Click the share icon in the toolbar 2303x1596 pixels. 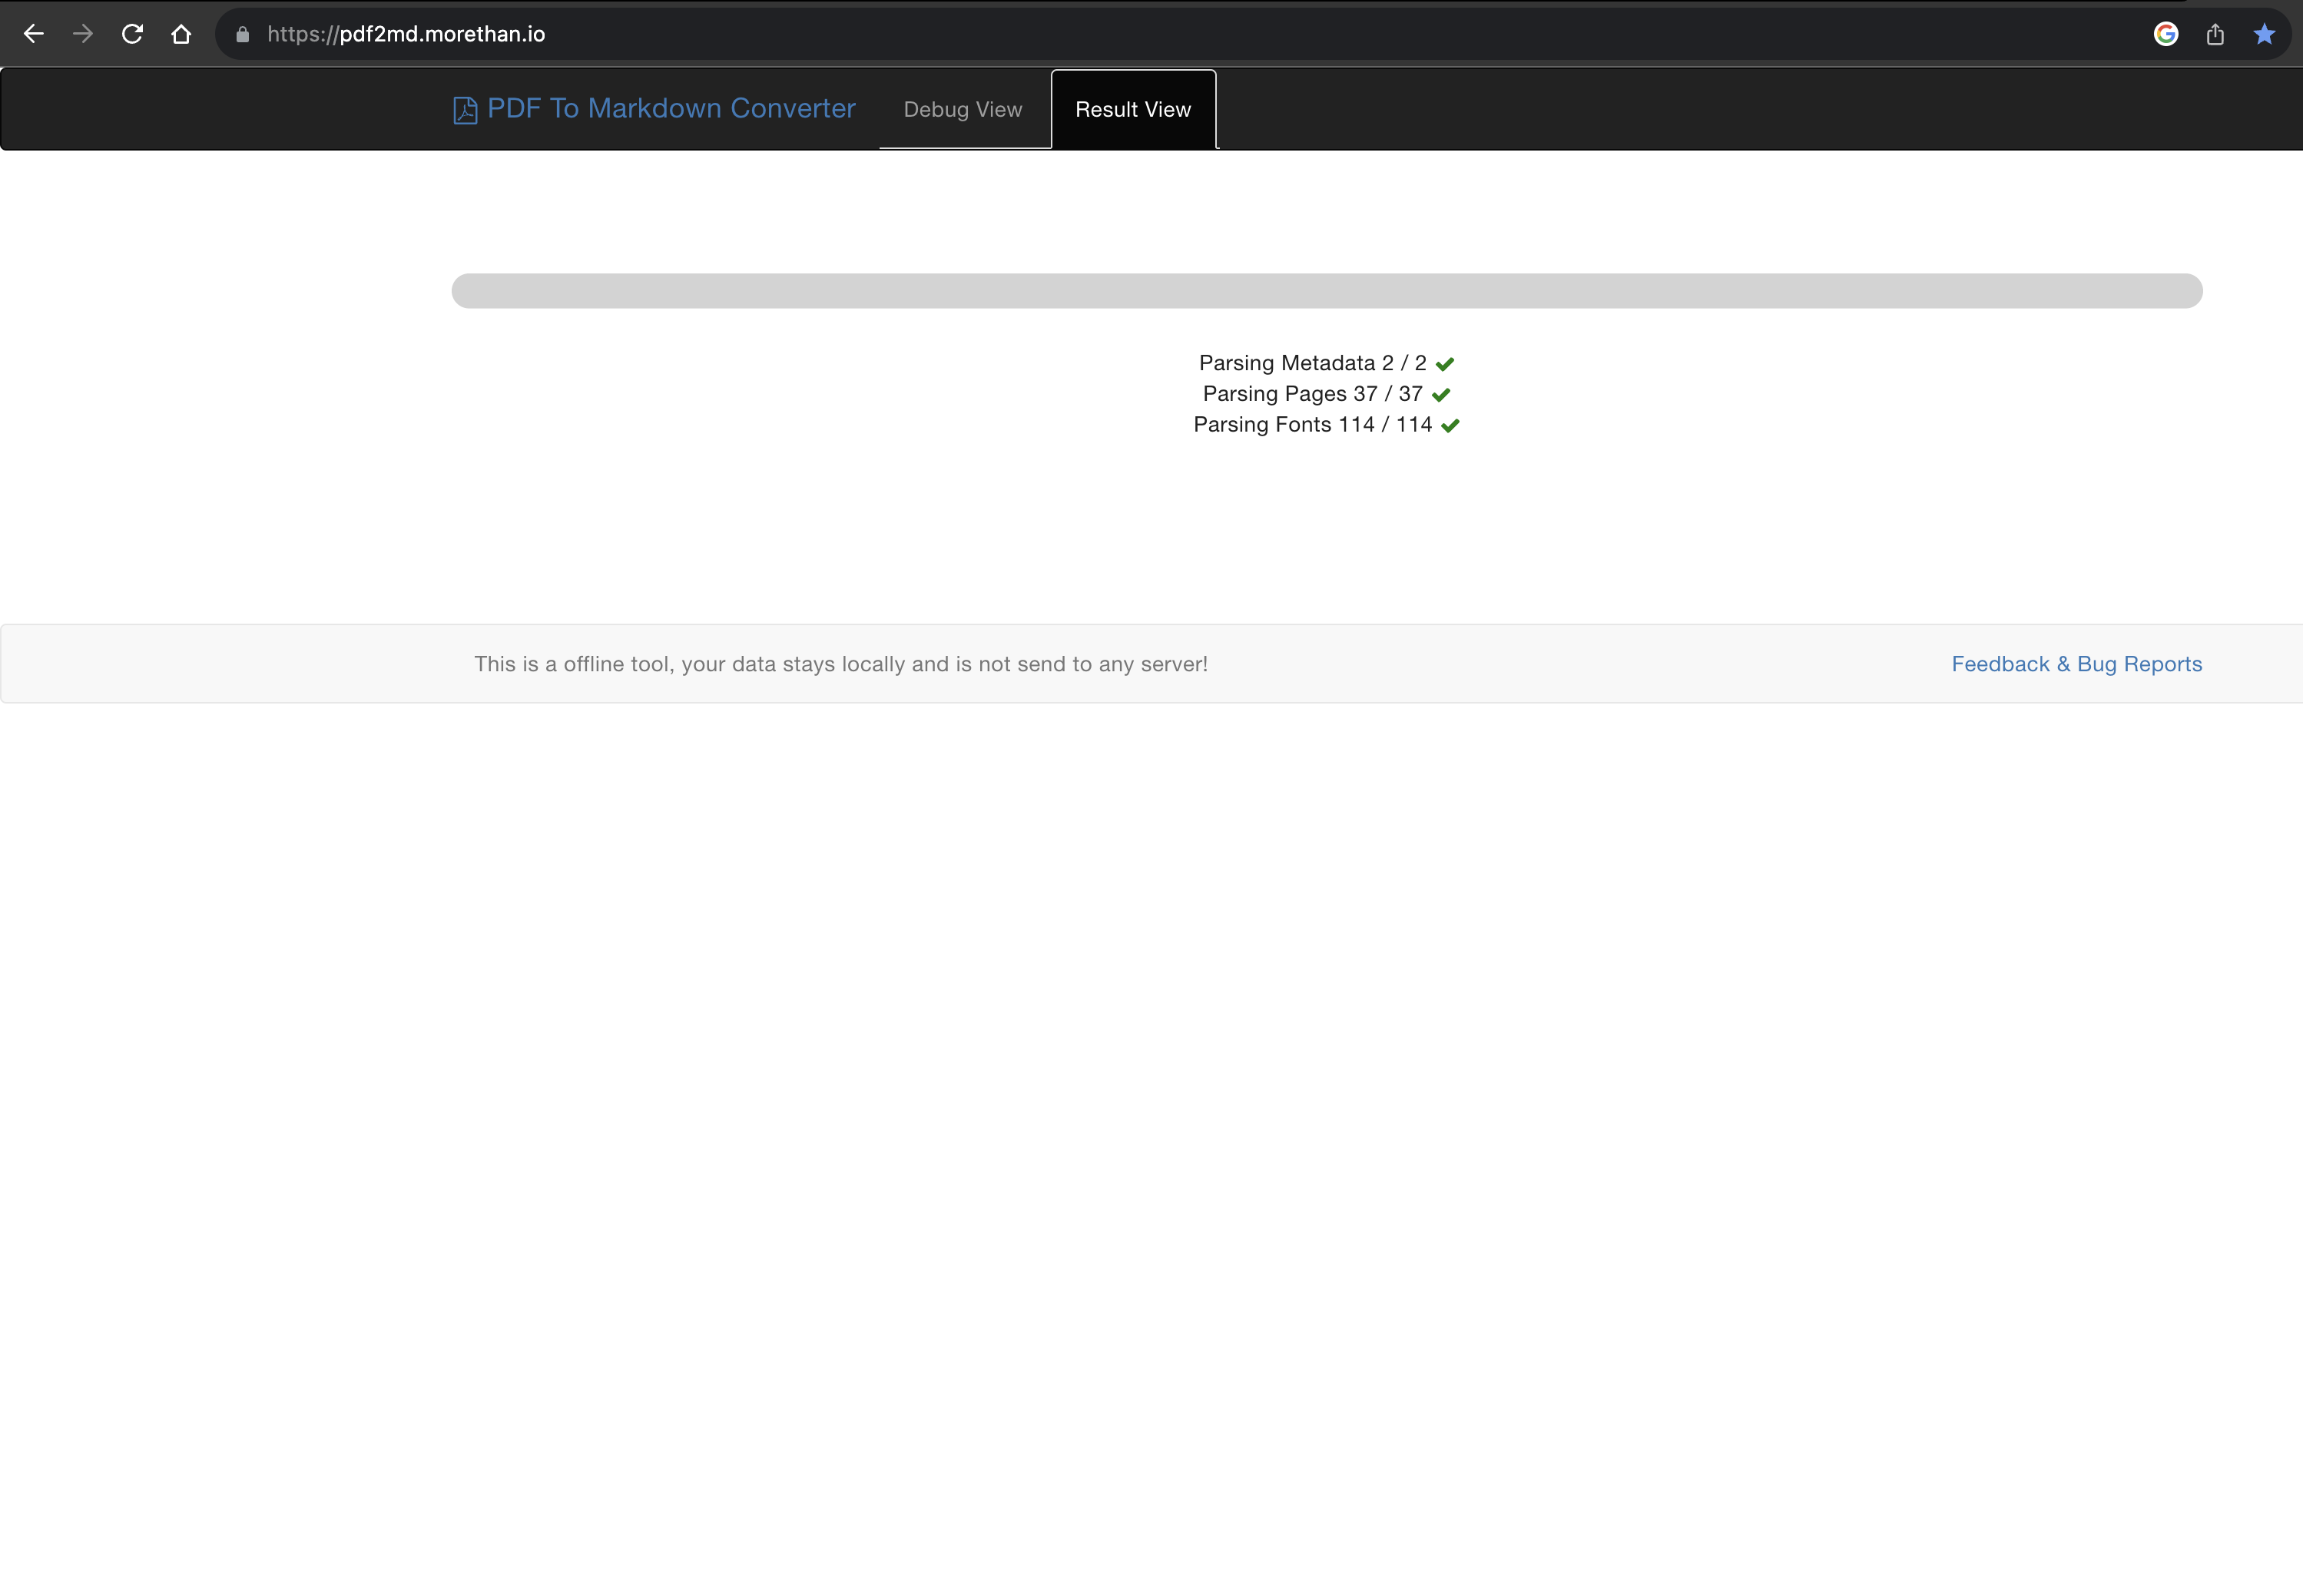(x=2215, y=33)
